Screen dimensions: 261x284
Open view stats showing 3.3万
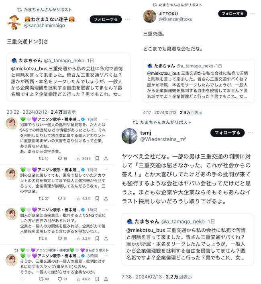pos(84,238)
